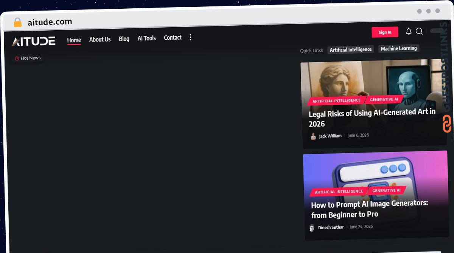Viewport: 454px width, 253px height.
Task: Click the June 6, 2026 date
Action: [x=358, y=135]
